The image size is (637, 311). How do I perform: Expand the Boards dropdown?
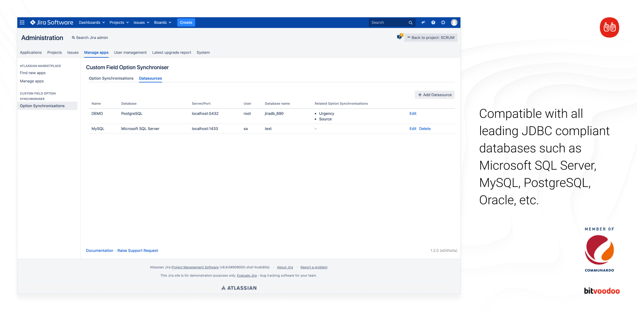pos(163,22)
